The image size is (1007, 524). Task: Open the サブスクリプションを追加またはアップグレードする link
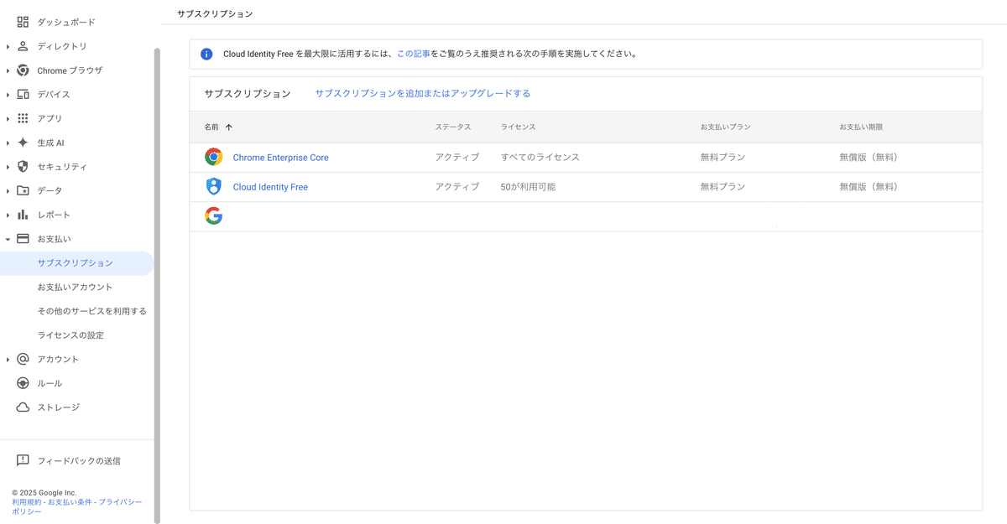[x=421, y=93]
